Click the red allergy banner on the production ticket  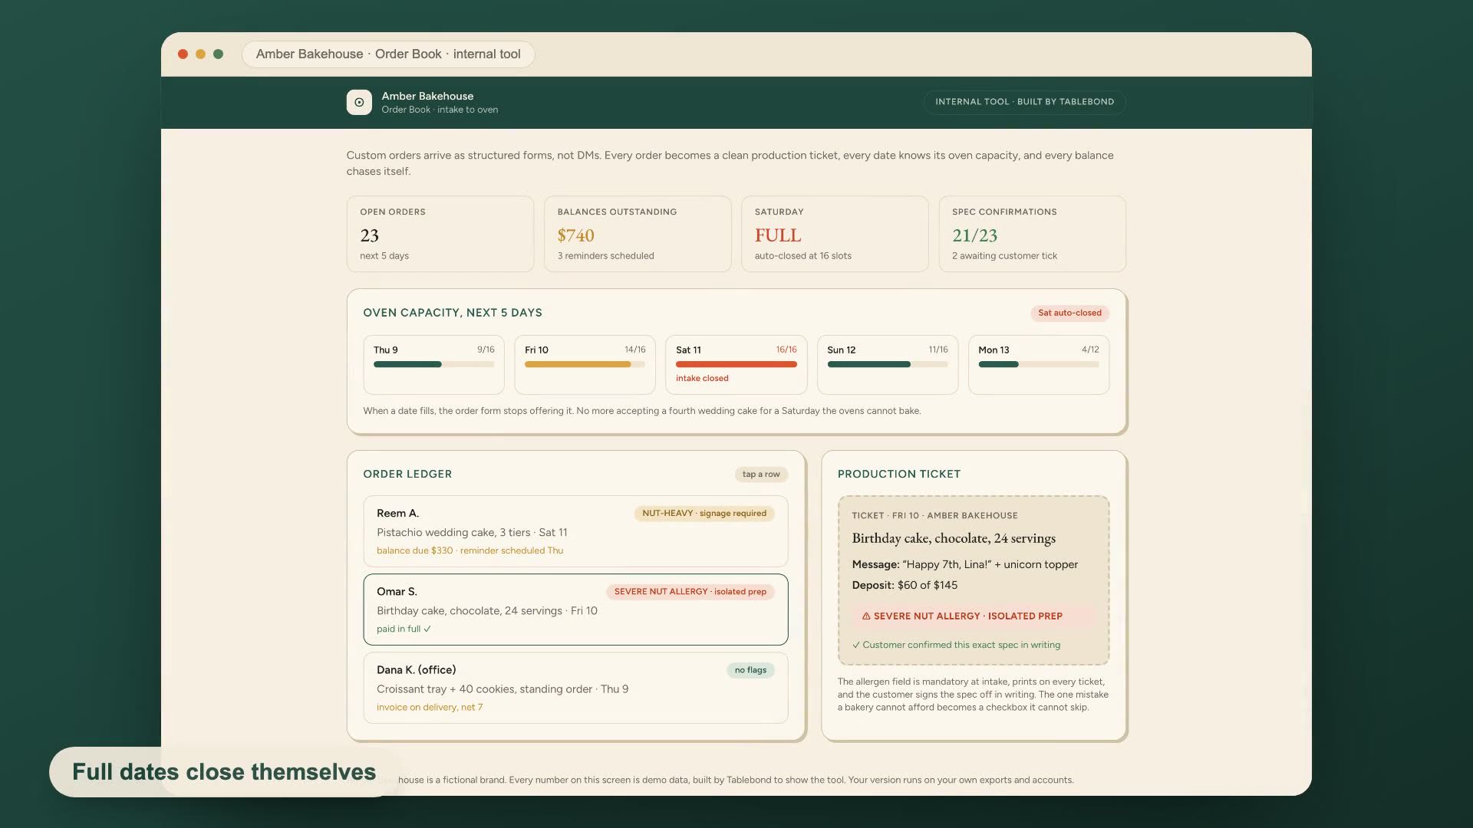pos(974,616)
